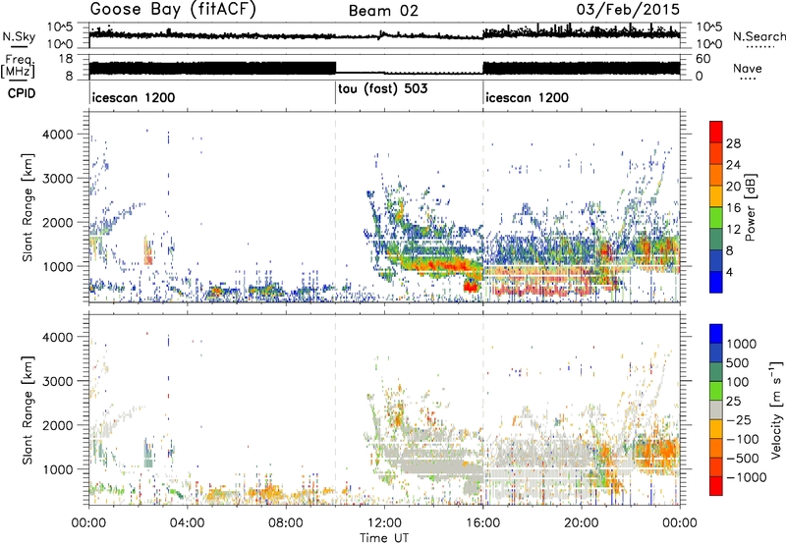This screenshot has height=544, width=786.
Task: Click the '1000' tick on the velocity colorbar
Action: (741, 344)
